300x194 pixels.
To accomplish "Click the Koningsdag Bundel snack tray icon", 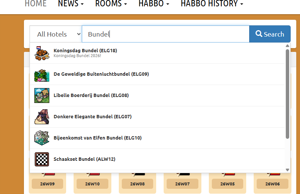I will click(x=42, y=53).
